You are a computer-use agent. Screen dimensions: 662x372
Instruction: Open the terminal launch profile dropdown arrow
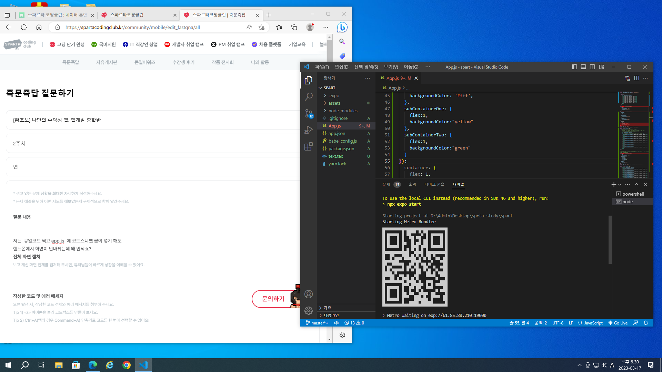click(x=620, y=185)
